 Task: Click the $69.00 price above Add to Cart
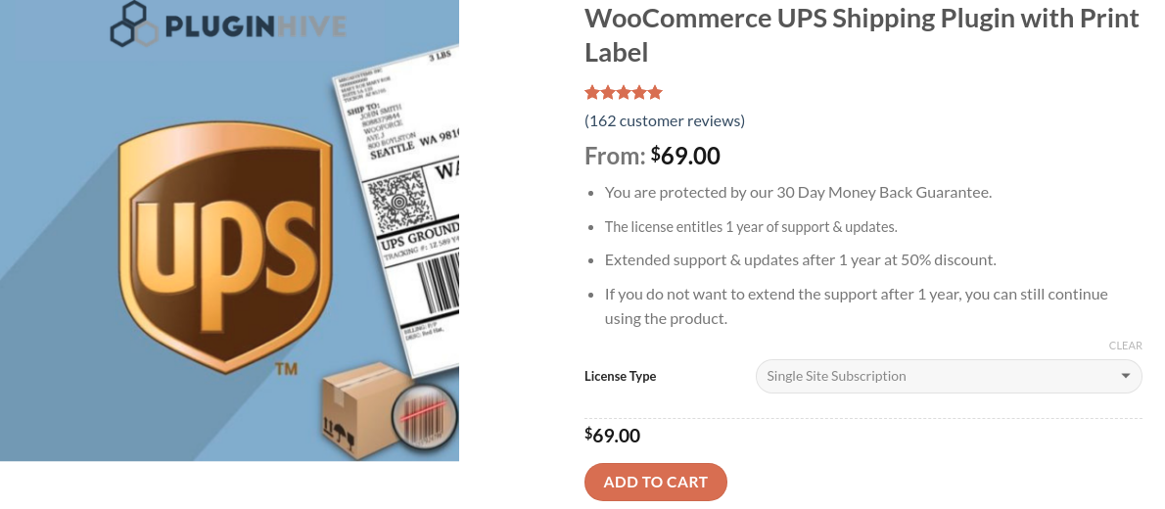tap(613, 436)
